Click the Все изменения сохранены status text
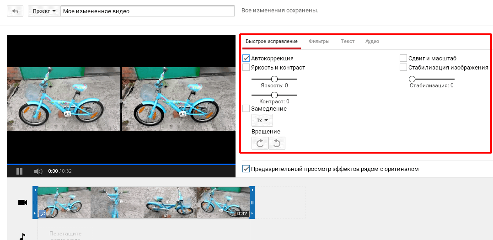The height and width of the screenshot is (240, 493). pyautogui.click(x=280, y=11)
